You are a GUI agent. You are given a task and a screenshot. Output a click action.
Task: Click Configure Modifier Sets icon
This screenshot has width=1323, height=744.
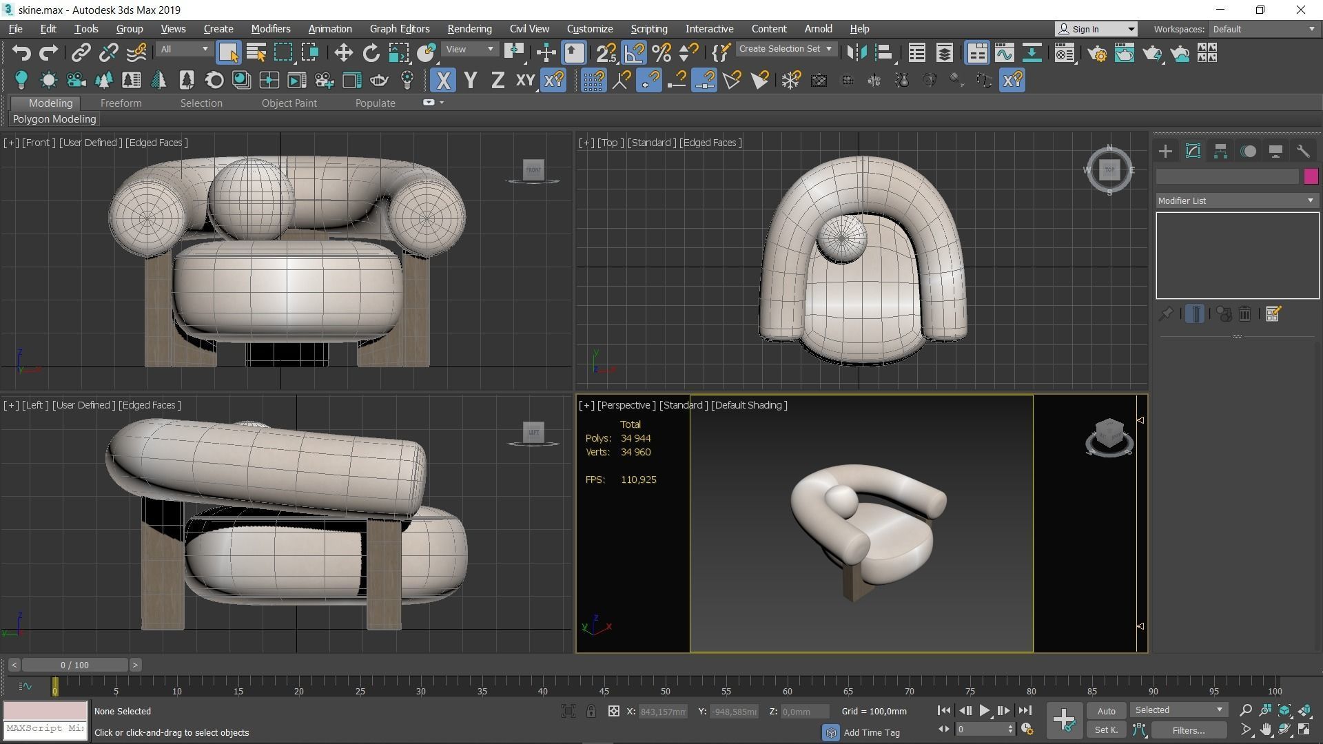(x=1273, y=313)
